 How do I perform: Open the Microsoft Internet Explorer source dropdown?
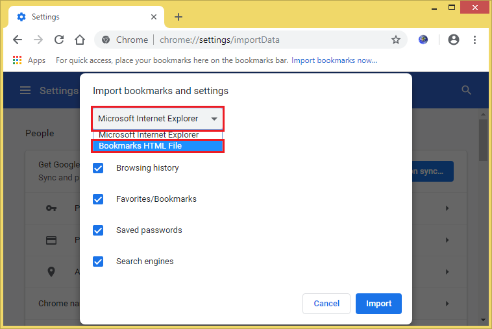[x=158, y=119]
